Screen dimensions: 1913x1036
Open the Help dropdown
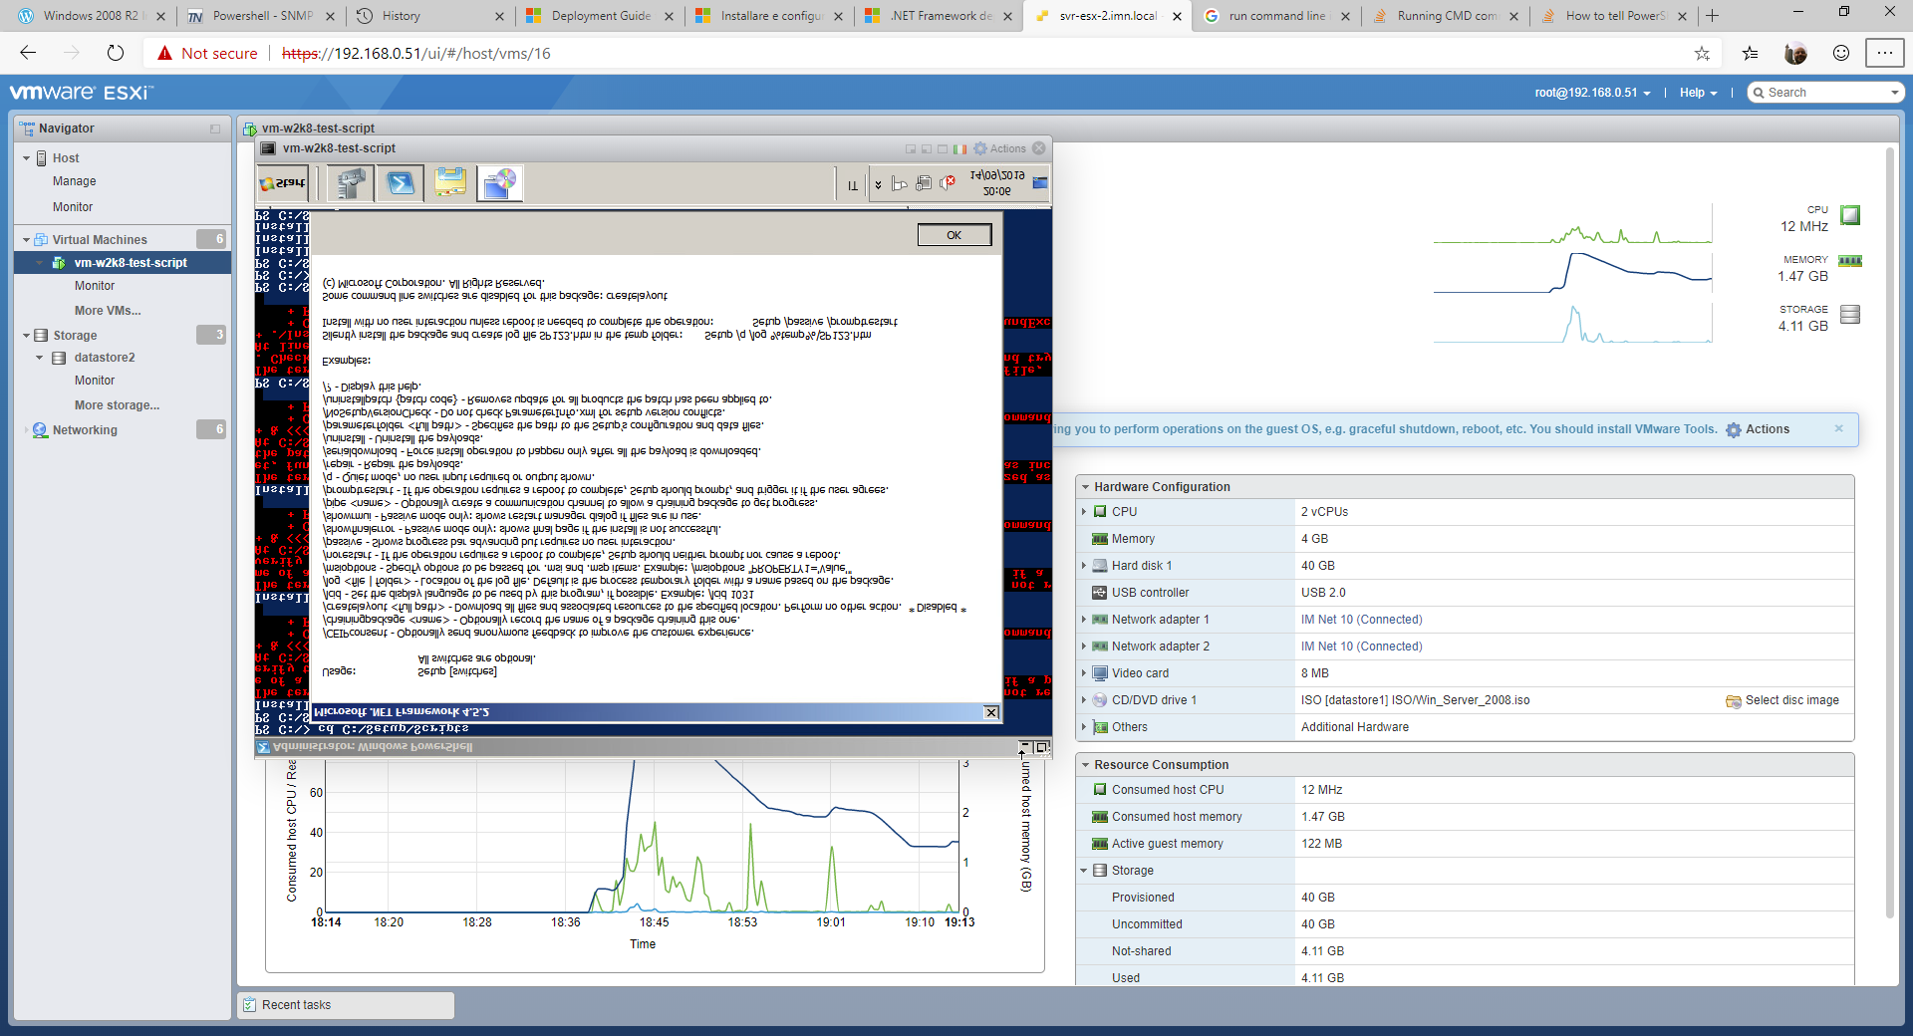click(x=1697, y=92)
